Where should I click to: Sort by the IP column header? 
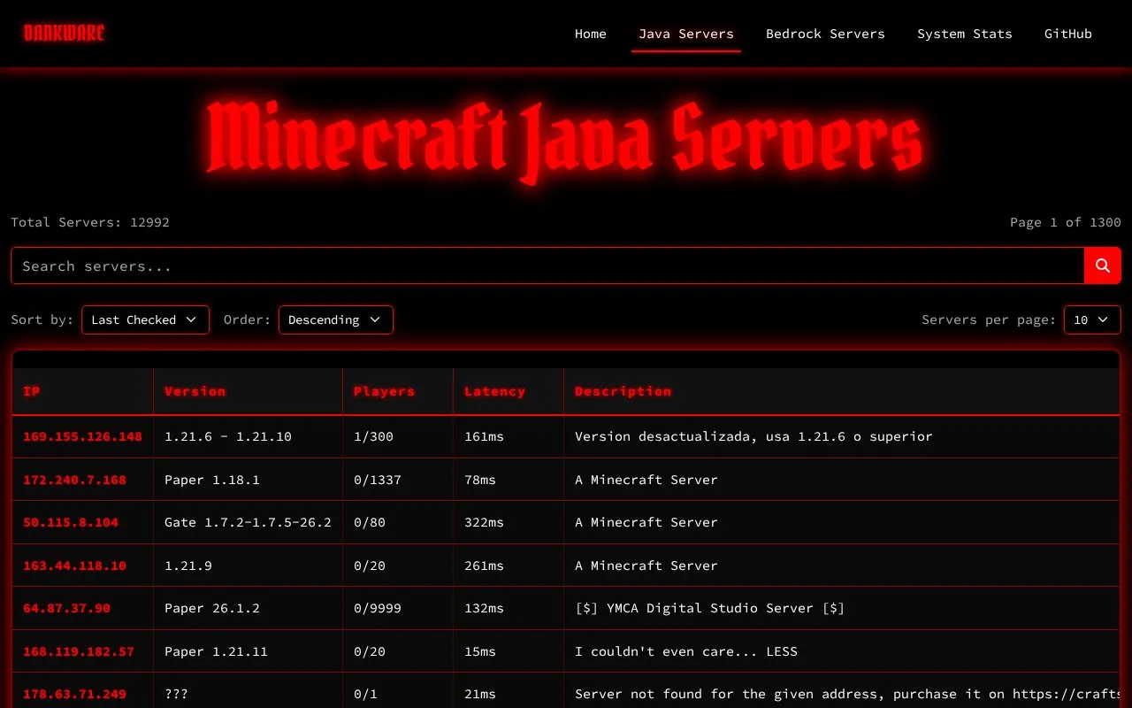(x=83, y=391)
